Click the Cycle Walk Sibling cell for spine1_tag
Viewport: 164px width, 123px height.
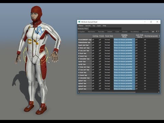139,81
